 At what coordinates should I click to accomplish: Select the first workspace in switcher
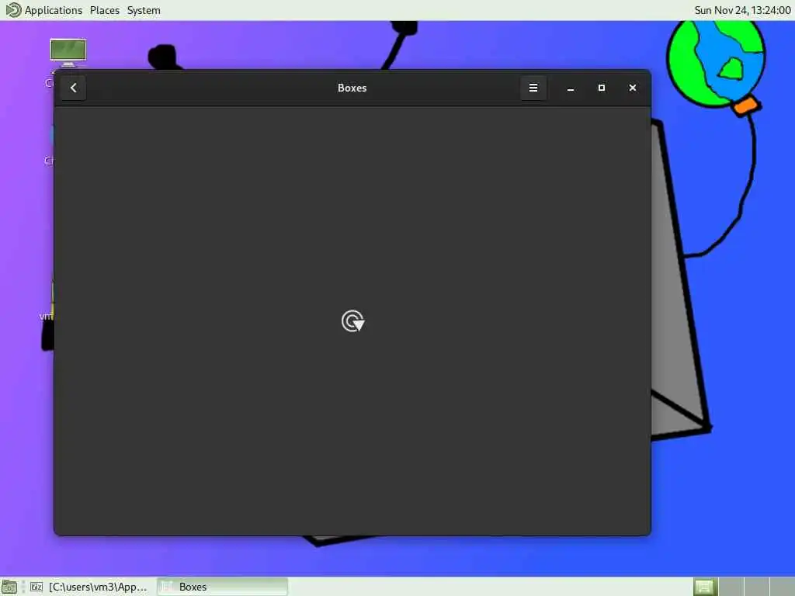[703, 587]
